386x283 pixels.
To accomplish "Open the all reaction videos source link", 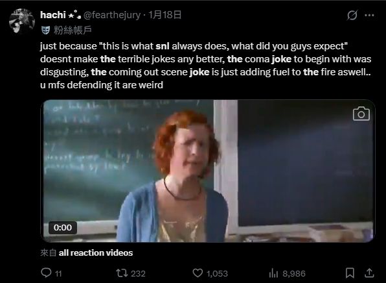I will click(x=96, y=252).
